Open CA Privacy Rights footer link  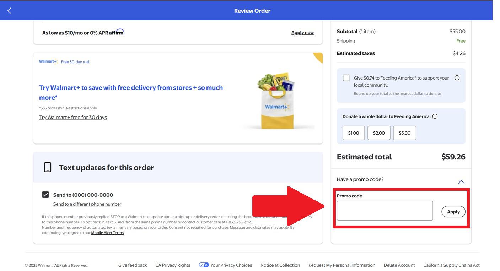173,265
